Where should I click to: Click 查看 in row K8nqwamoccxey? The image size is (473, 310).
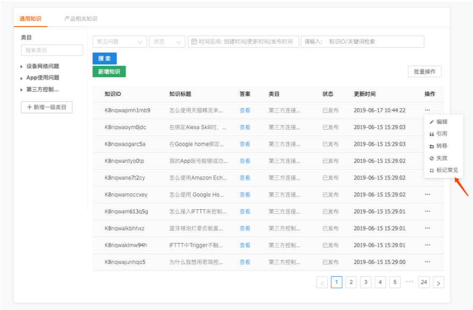(245, 194)
